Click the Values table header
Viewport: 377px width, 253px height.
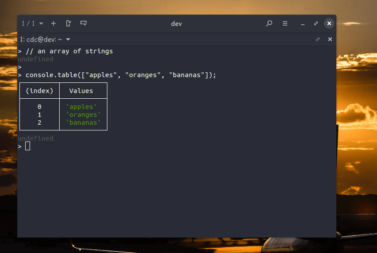tap(81, 91)
